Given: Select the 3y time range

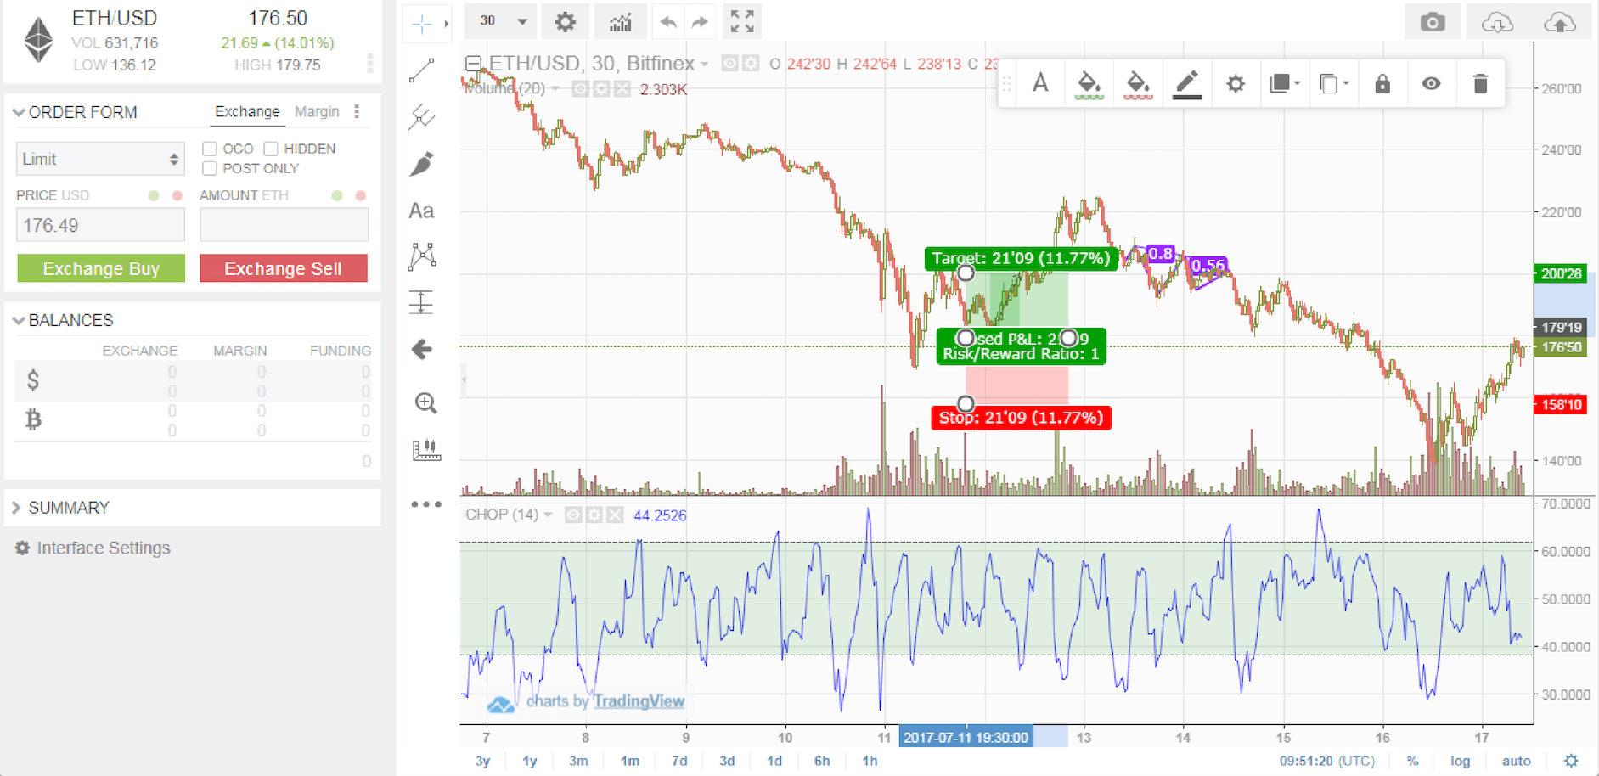Looking at the screenshot, I should coord(482,761).
